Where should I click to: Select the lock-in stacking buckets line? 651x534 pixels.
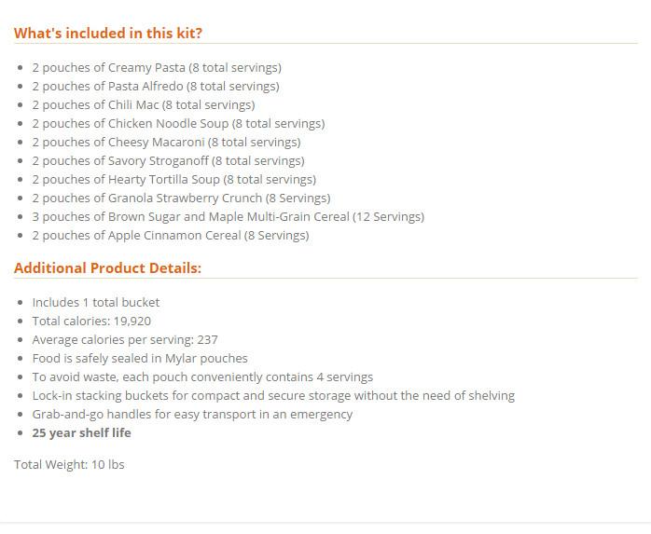[273, 395]
